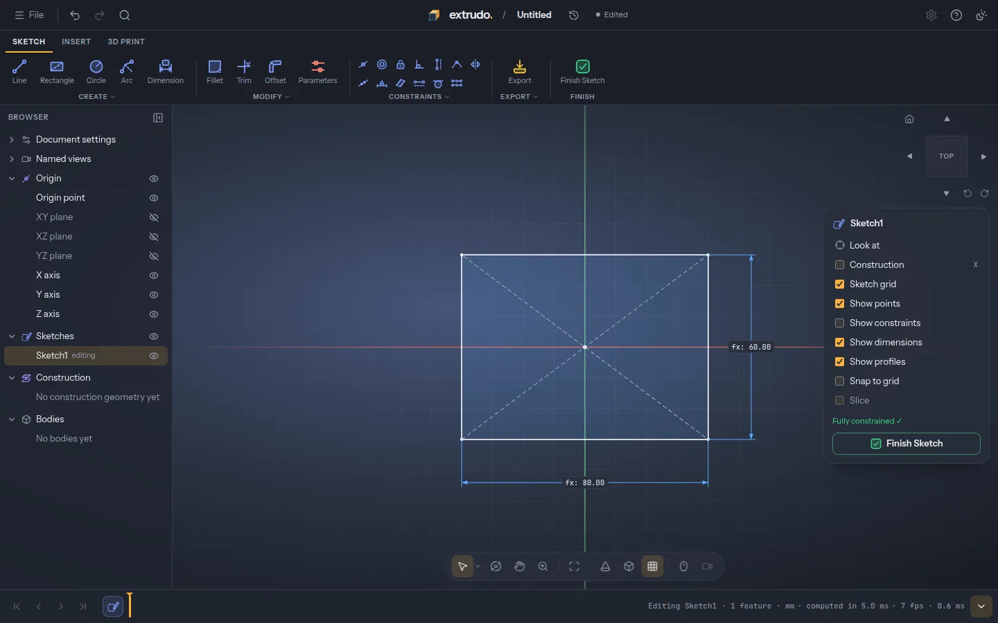Click the home view icon
The width and height of the screenshot is (998, 623).
click(909, 119)
